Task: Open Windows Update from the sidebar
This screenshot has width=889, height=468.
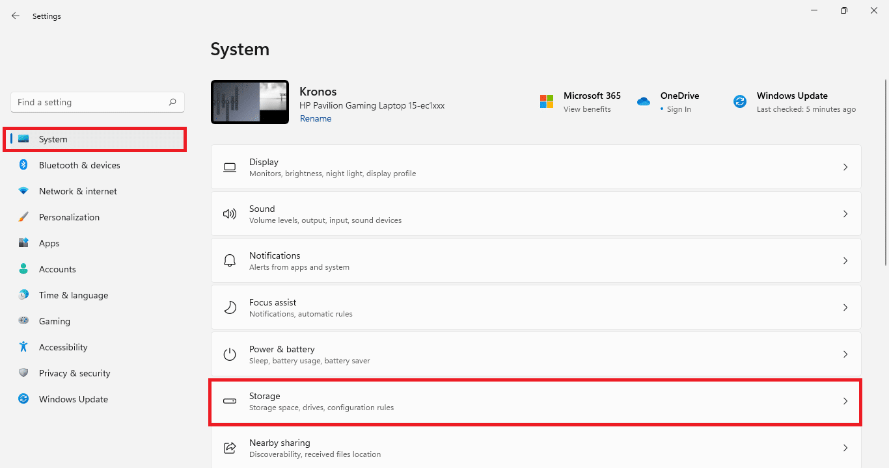Action: click(73, 399)
